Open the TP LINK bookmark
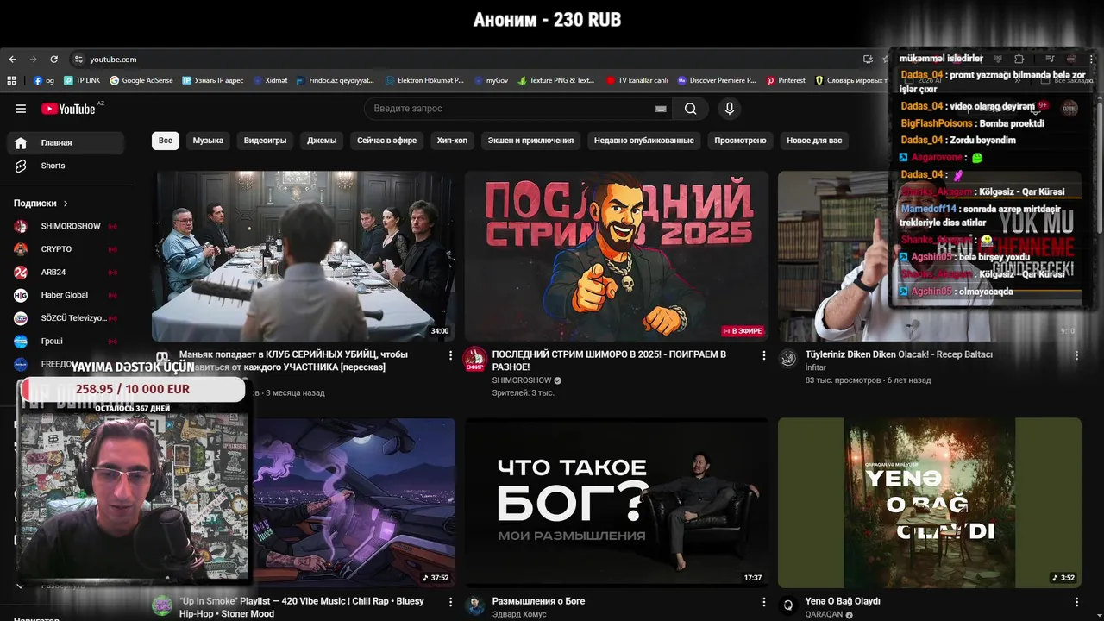 [82, 80]
